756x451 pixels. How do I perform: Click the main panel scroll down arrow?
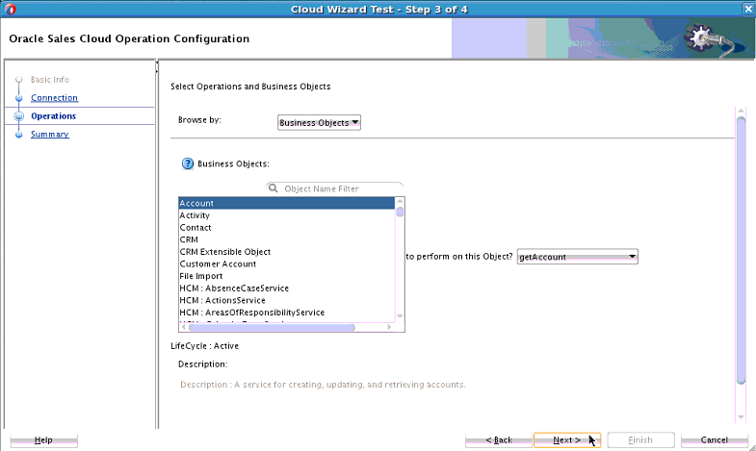tap(741, 417)
